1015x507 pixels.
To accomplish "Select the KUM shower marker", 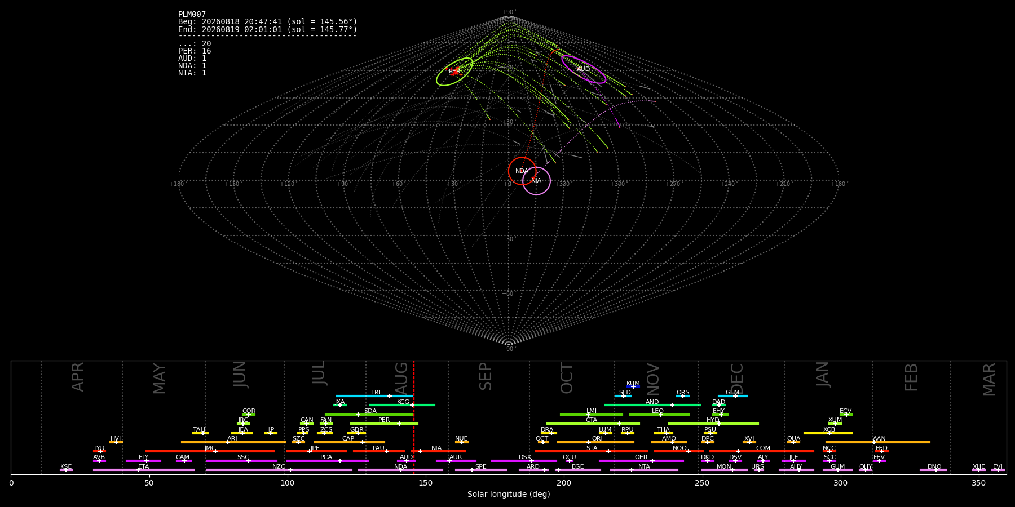I will (633, 386).
